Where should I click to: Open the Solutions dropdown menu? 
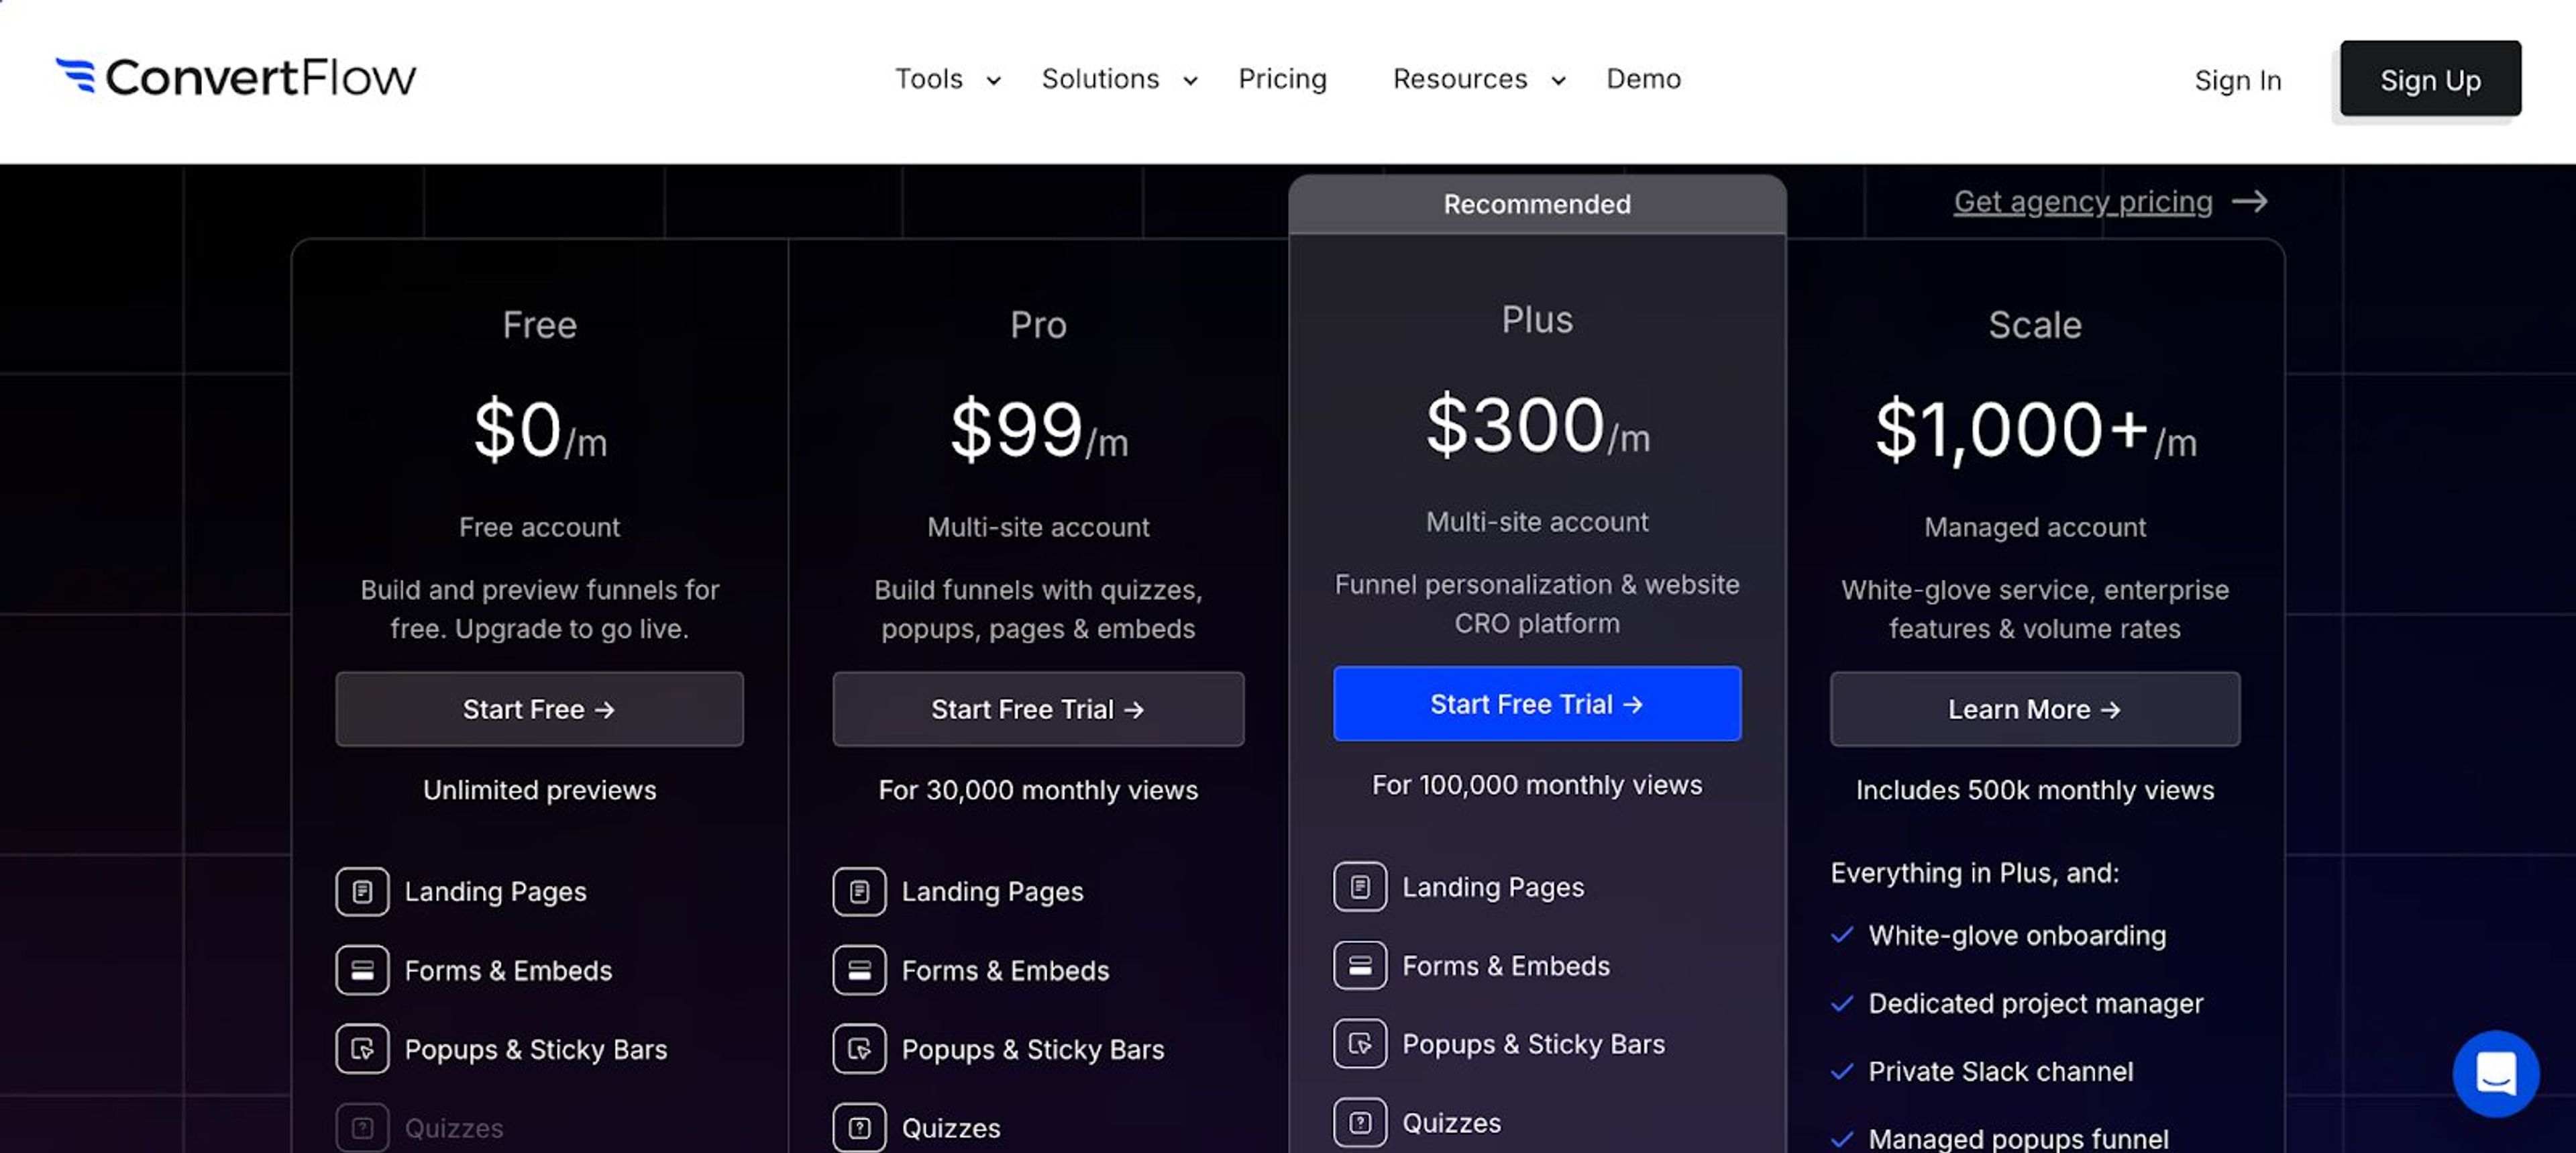tap(1116, 79)
